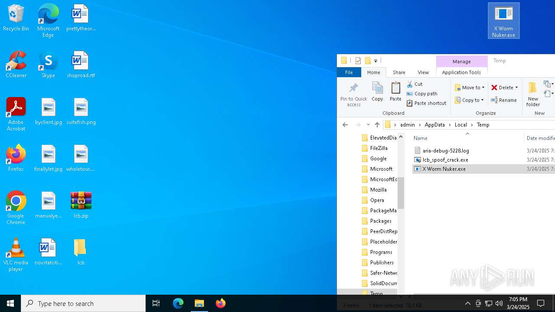Image resolution: width=555 pixels, height=312 pixels.
Task: Open the Delete dropdown in the ribbon
Action: [x=516, y=88]
